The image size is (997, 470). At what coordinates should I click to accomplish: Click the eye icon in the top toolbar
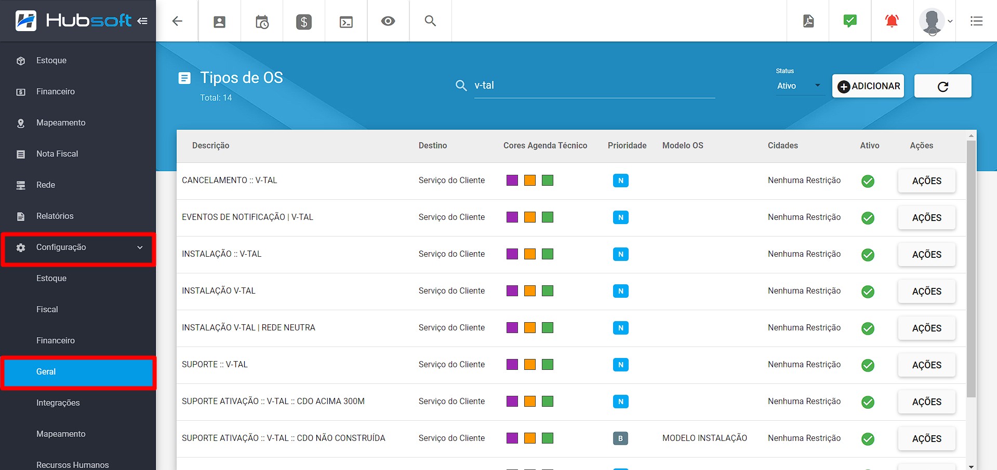tap(388, 21)
